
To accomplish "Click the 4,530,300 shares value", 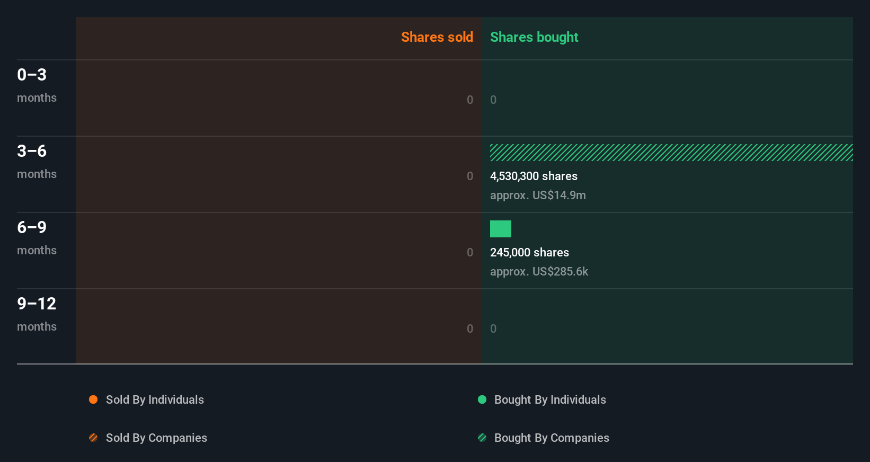I will [534, 176].
